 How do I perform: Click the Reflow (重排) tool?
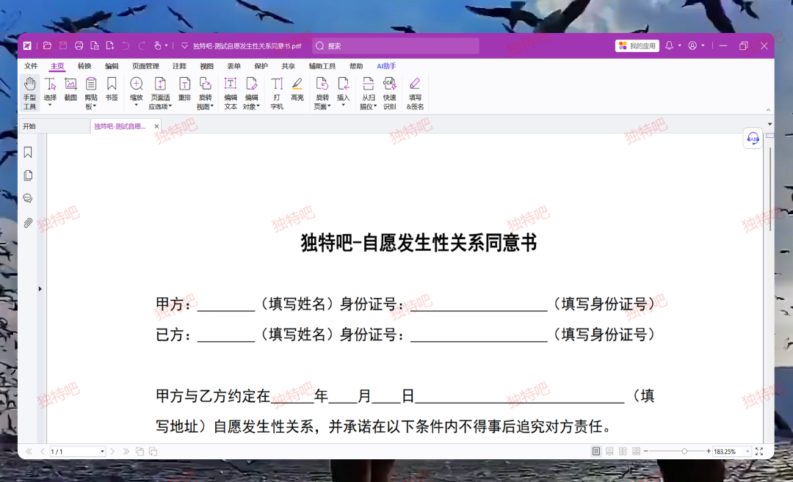184,89
